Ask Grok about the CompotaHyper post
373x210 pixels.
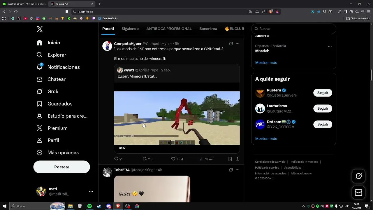coord(231,43)
